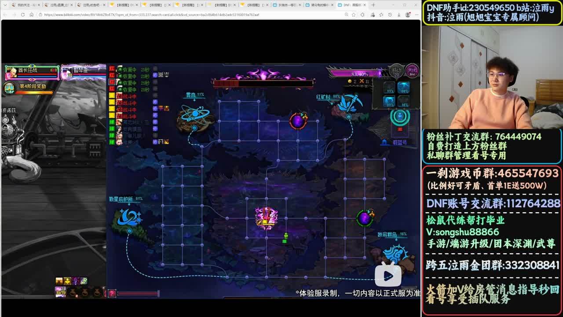The image size is (563, 317).
Task: Click the round 关闭 close button on map
Action: (412, 70)
